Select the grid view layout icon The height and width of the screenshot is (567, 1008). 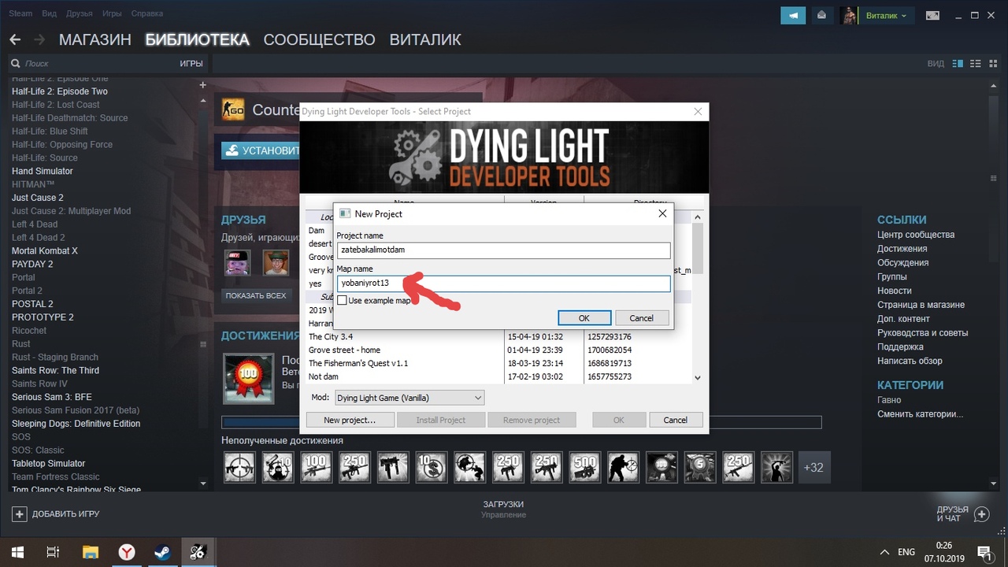point(993,63)
